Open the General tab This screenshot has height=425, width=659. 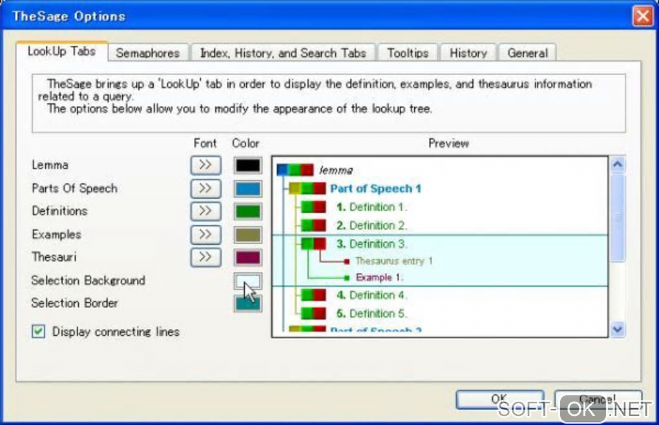[x=527, y=53]
